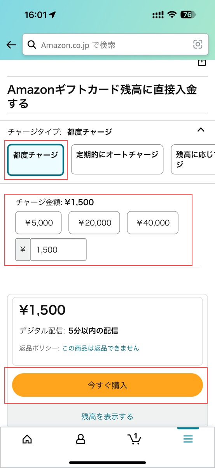Tap the share icon below search bar

coord(201,63)
